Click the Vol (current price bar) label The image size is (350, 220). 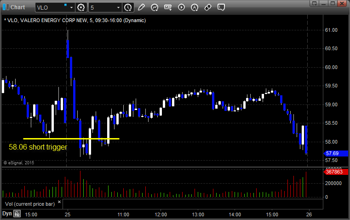[30, 204]
